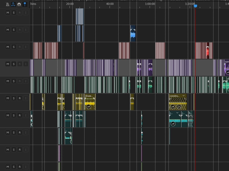
Task: Solo the bottom tenth track
Action: pos(14,167)
